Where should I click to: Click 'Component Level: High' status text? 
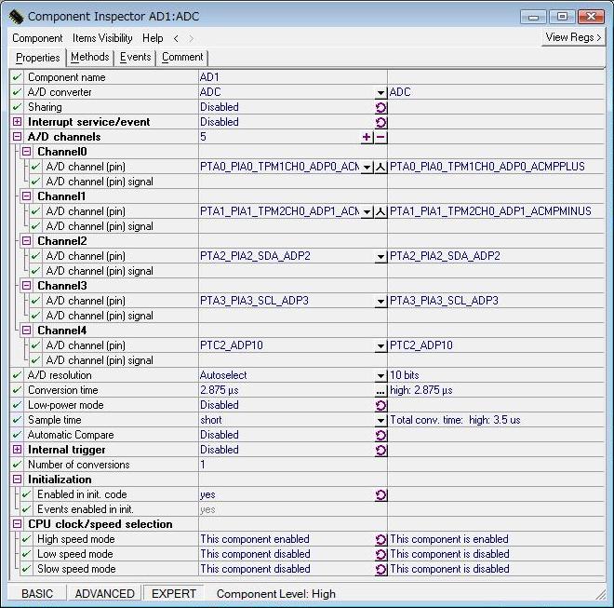[276, 594]
